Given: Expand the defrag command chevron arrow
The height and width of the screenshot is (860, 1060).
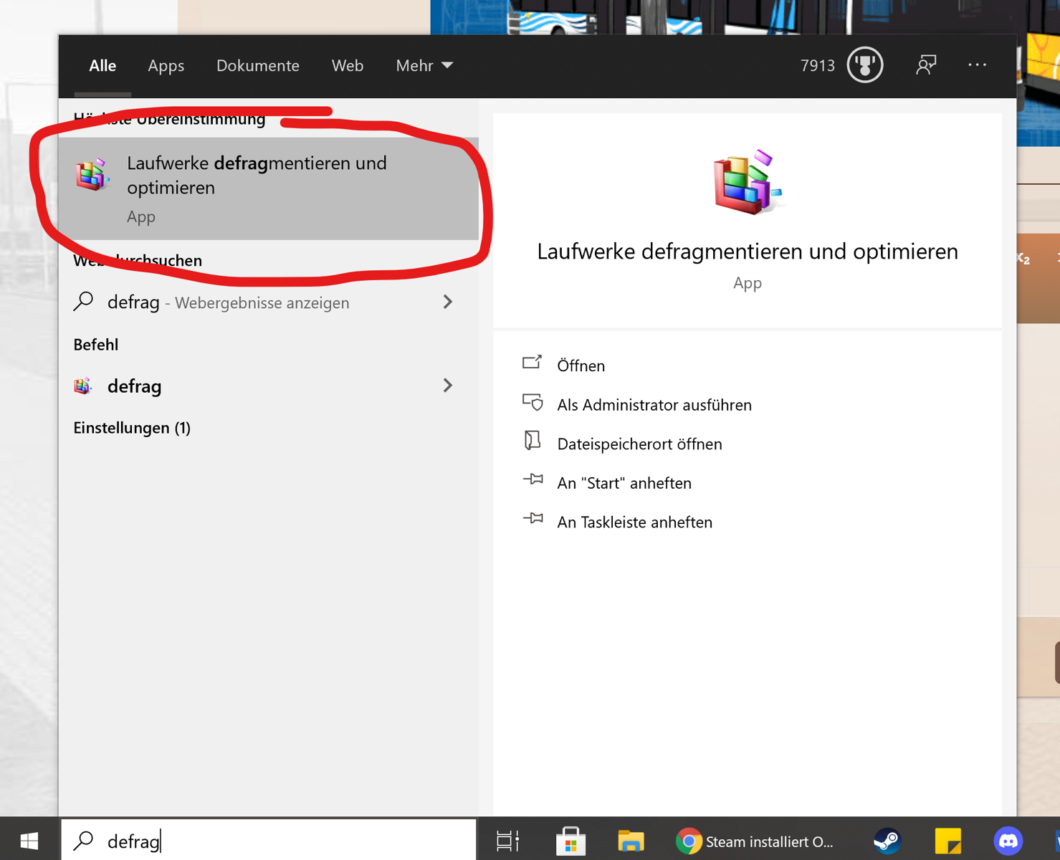Looking at the screenshot, I should [x=448, y=386].
